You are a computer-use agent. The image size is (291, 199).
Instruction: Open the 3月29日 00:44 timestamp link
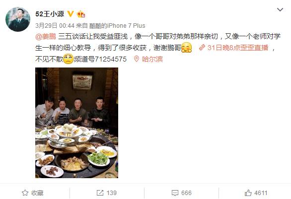pyautogui.click(x=55, y=26)
